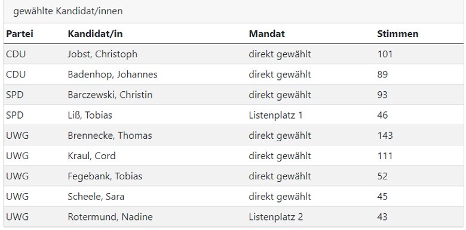Click the Listenplatz 1 mandate cell
Screen dimensions: 466x230
pos(276,115)
